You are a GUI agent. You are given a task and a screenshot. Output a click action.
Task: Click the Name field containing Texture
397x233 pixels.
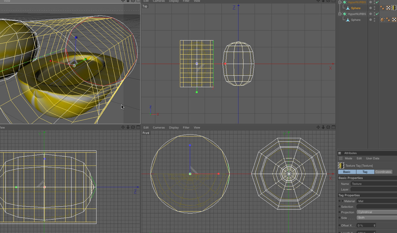(x=373, y=184)
